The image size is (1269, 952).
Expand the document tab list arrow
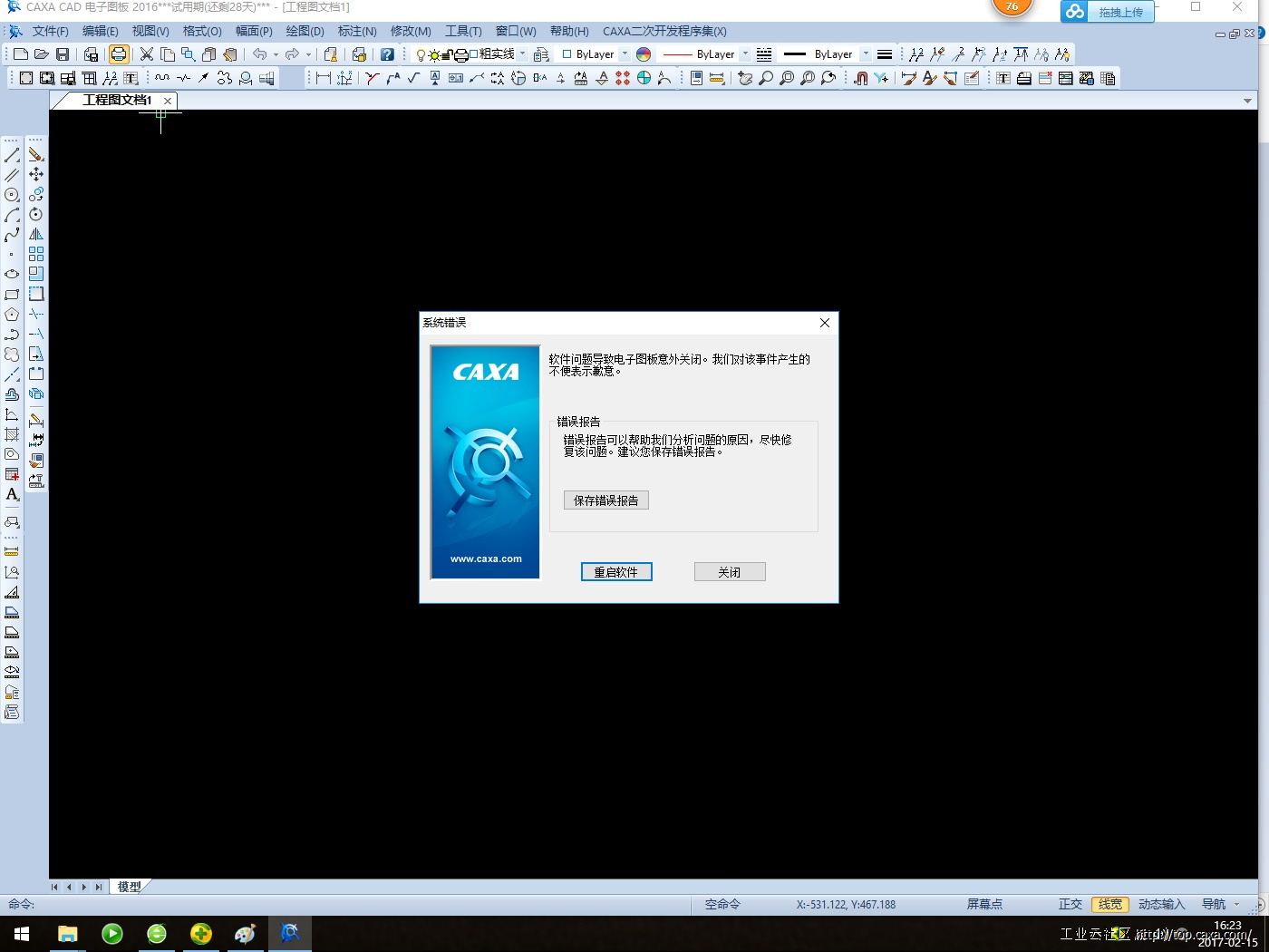[1247, 101]
